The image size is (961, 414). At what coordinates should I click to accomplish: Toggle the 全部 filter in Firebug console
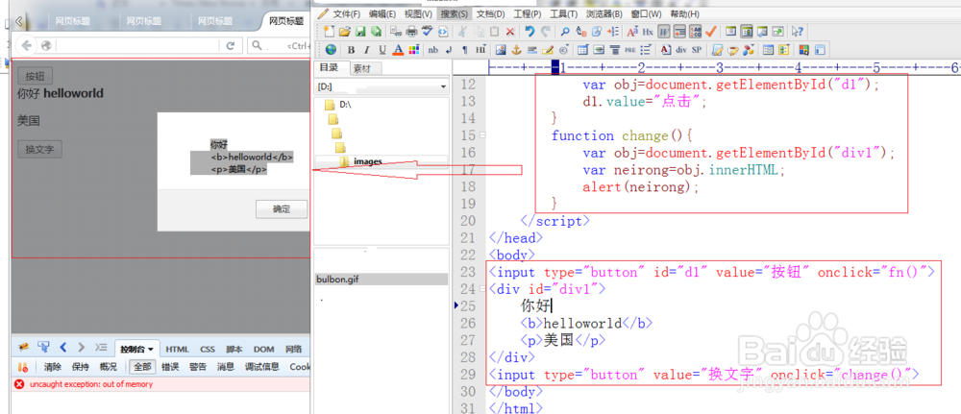(x=142, y=367)
